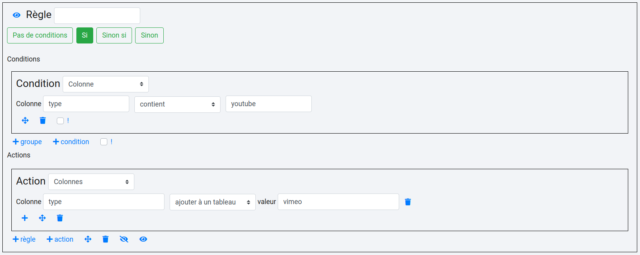640x255 pixels.
Task: Click the plus icon inside the Action box
Action: pos(25,218)
